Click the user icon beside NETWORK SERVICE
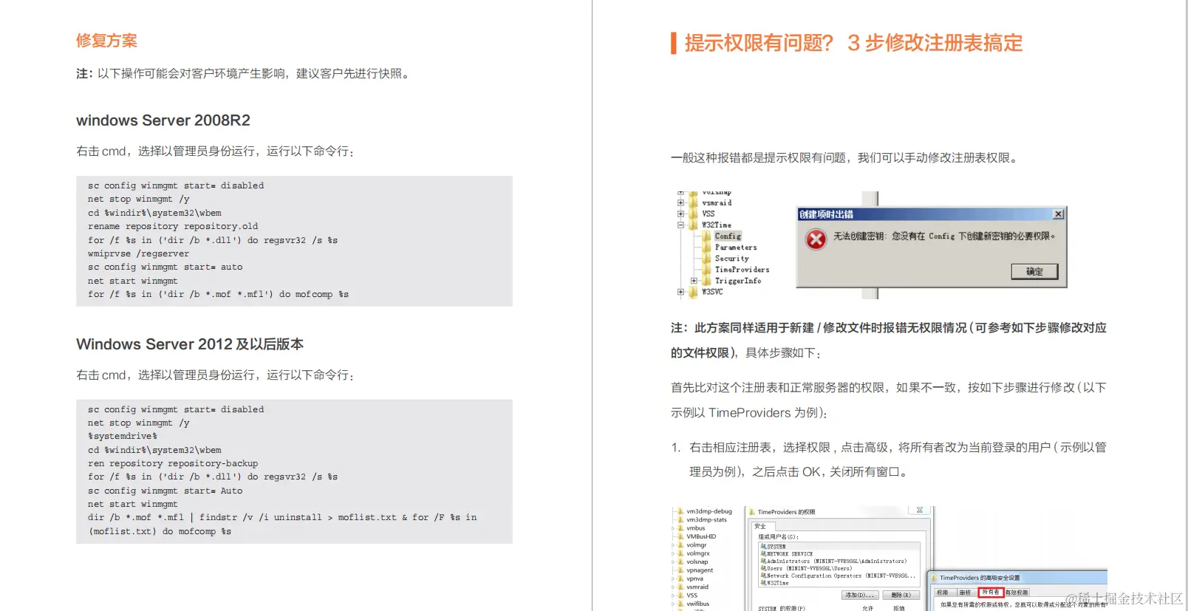Viewport: 1188px width, 611px height. tap(763, 553)
